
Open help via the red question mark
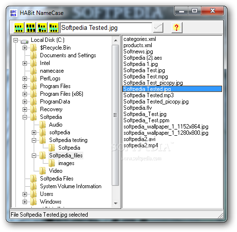177,27
